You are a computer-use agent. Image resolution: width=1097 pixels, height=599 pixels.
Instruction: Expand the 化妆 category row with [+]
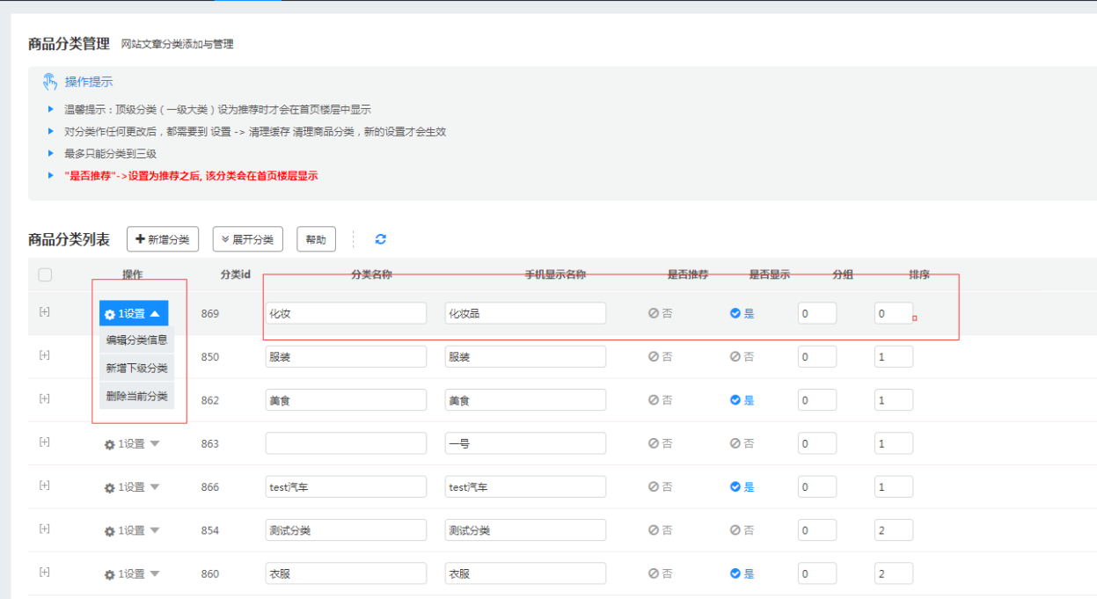click(x=44, y=312)
